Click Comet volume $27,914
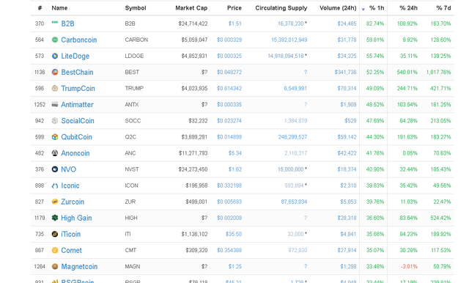Image resolution: width=469 pixels, height=283 pixels. [347, 250]
